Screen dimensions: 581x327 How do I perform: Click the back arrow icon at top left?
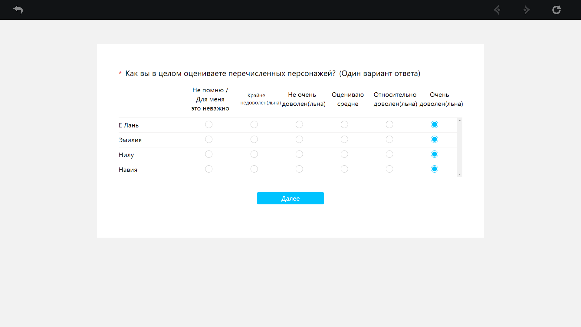18,10
